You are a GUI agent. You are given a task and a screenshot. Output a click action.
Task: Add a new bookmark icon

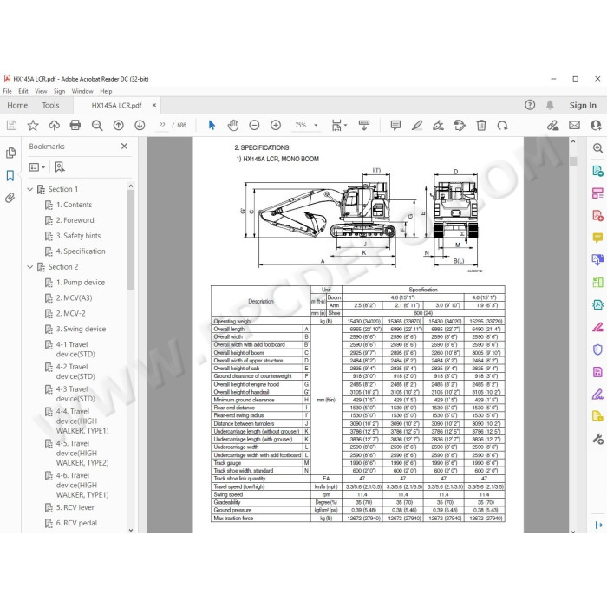click(x=59, y=167)
